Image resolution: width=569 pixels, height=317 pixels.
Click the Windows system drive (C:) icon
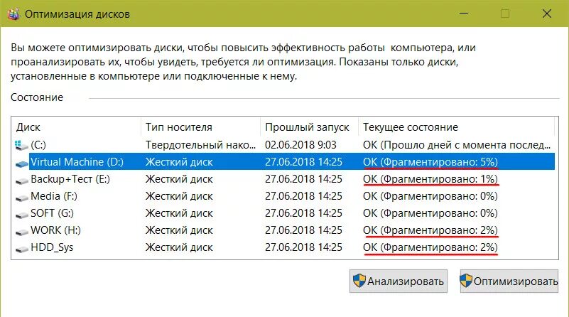21,145
